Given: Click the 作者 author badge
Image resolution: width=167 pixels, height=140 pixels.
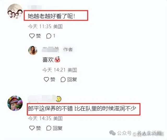Looking at the screenshot, I should [x=68, y=50].
